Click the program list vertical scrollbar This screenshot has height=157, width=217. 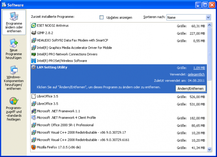pos(209,87)
